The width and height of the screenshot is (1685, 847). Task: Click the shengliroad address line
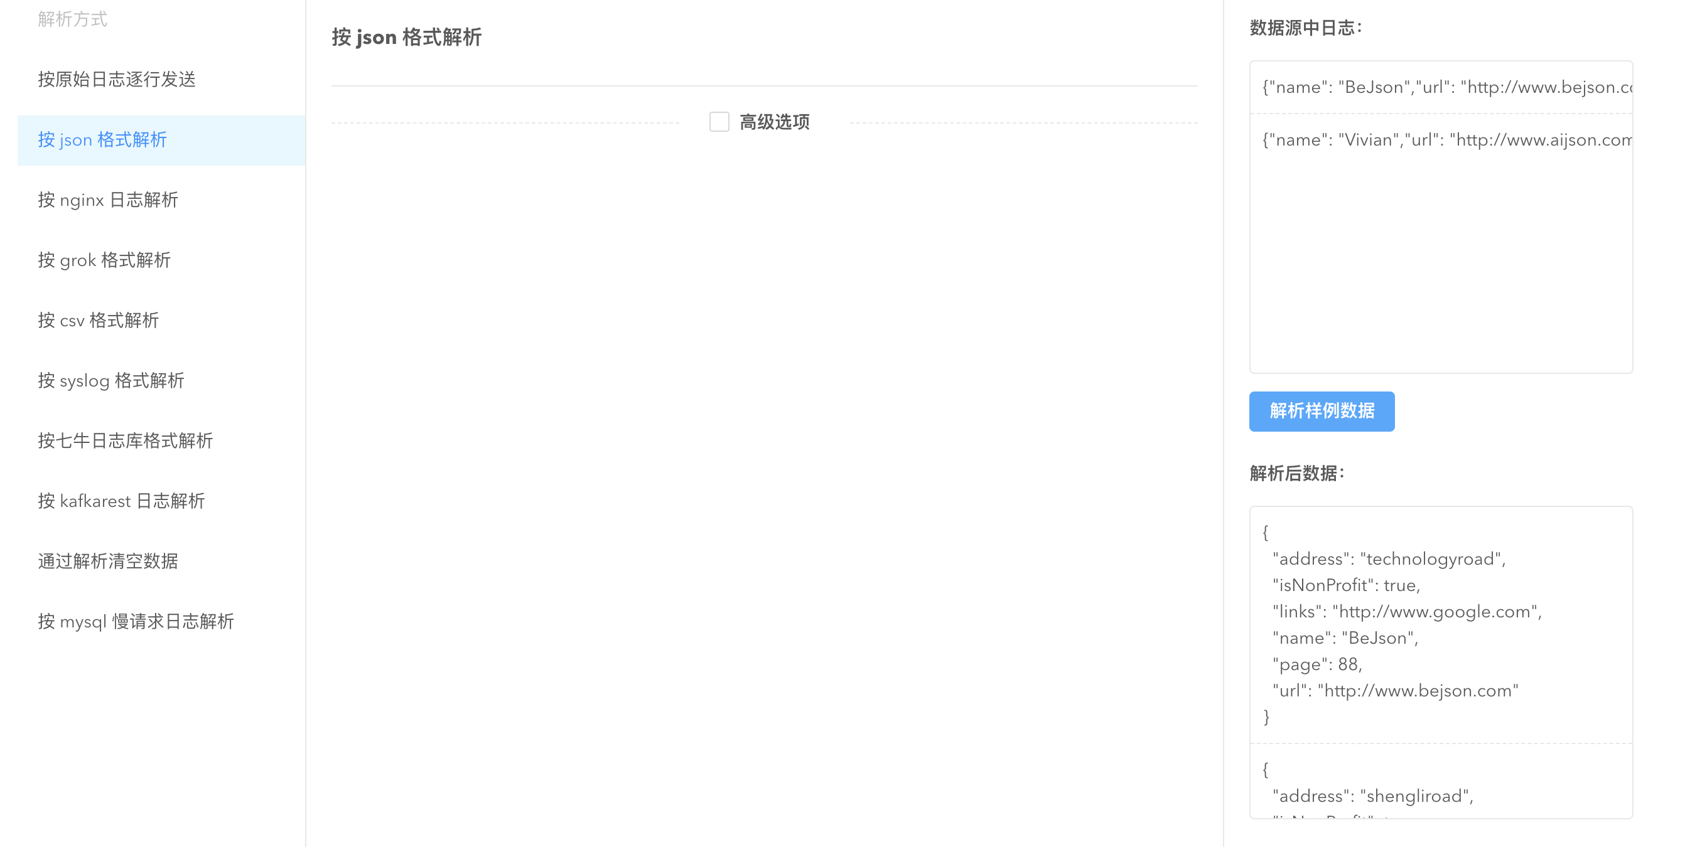pos(1373,796)
